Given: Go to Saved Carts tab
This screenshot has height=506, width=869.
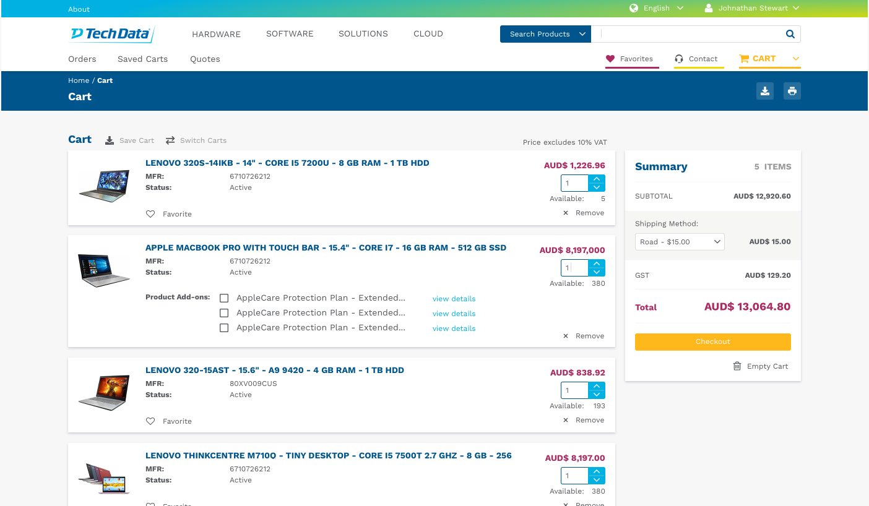Looking at the screenshot, I should pos(142,59).
